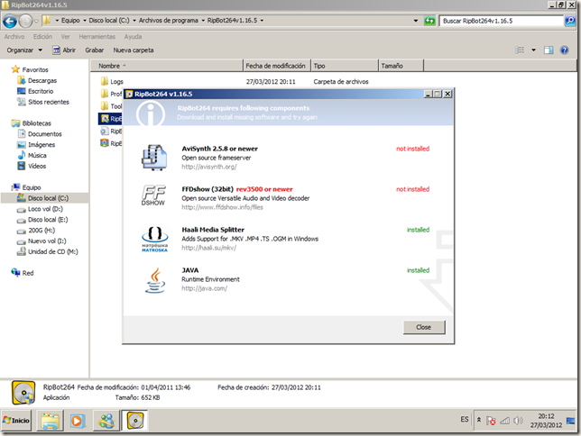581x436 pixels.
Task: Select Nuevo vol (I:) drive
Action: pyautogui.click(x=41, y=241)
